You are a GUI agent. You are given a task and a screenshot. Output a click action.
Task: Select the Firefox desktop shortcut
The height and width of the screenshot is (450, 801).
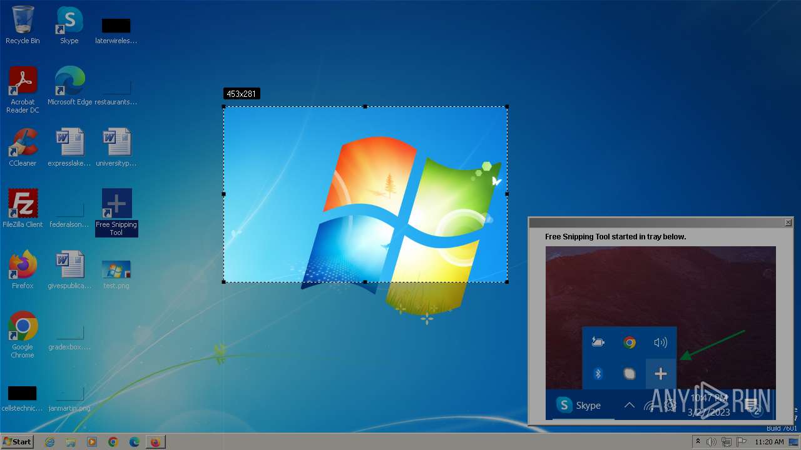[x=23, y=270]
